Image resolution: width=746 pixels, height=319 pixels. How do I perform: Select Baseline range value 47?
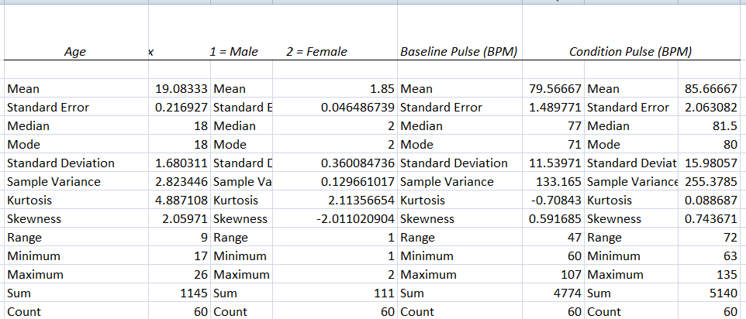pos(575,238)
